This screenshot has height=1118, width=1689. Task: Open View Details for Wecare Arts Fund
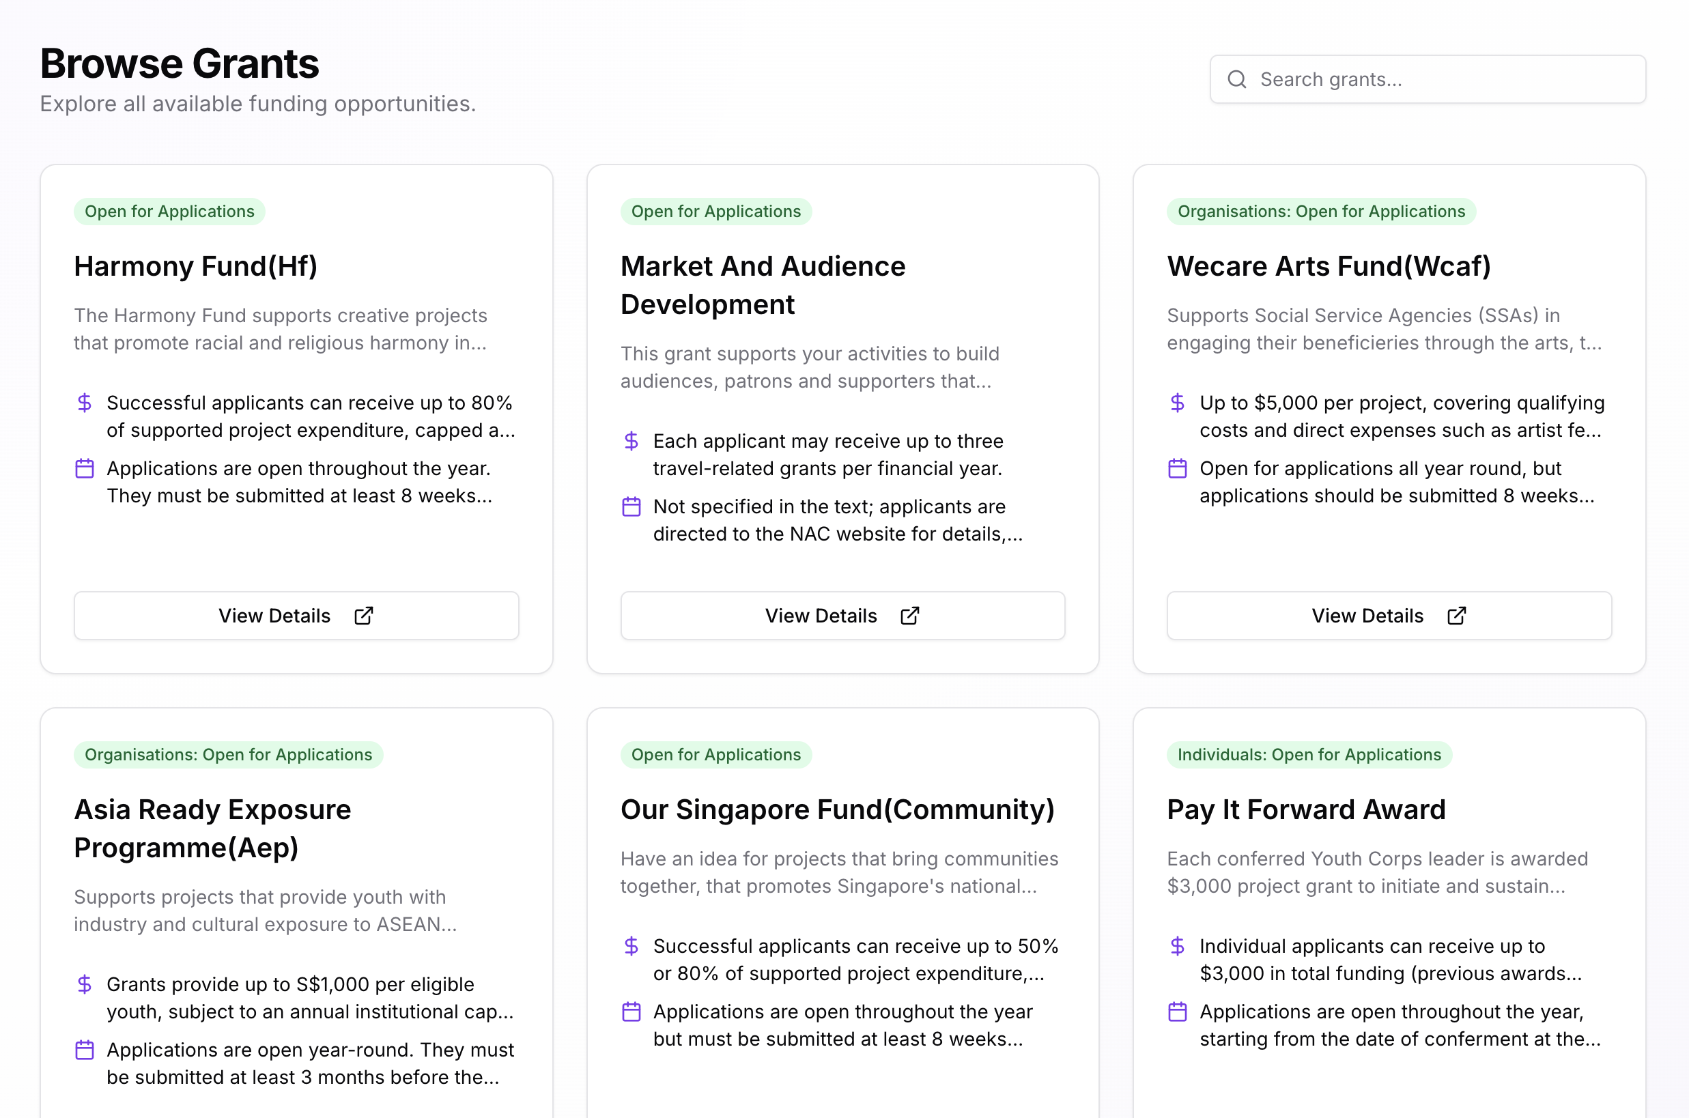pos(1388,616)
